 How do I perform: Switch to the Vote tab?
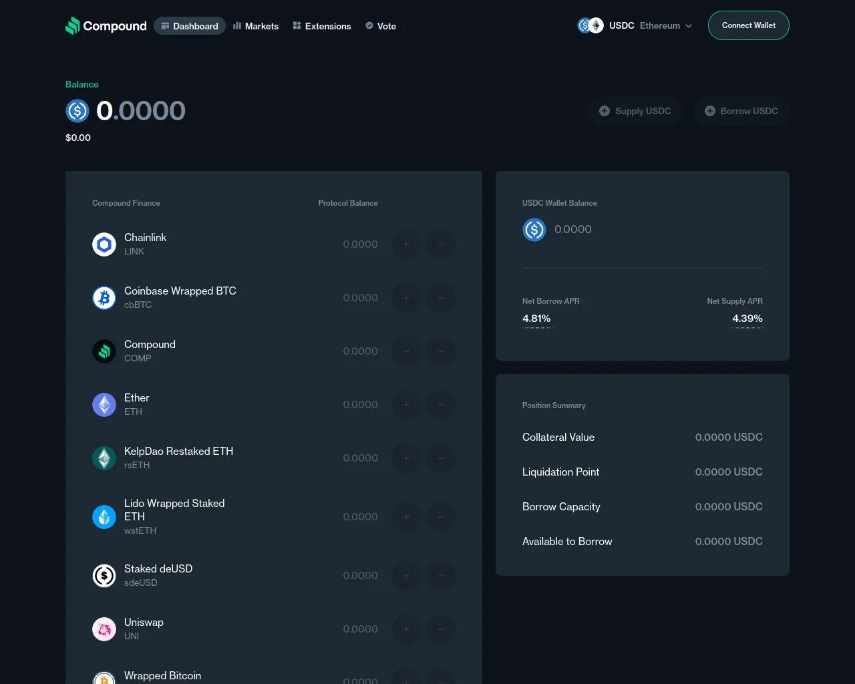tap(381, 26)
